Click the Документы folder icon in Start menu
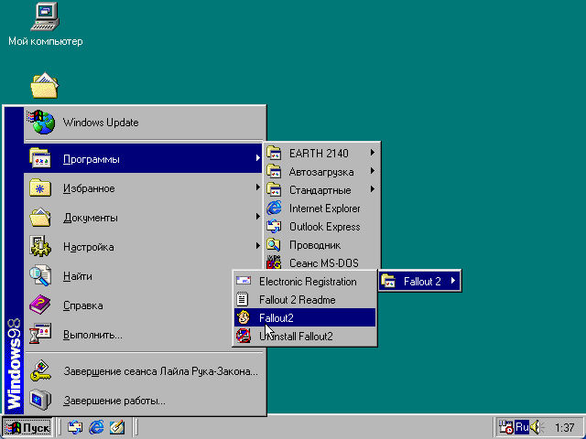Viewport: 586px width, 439px height. [40, 218]
